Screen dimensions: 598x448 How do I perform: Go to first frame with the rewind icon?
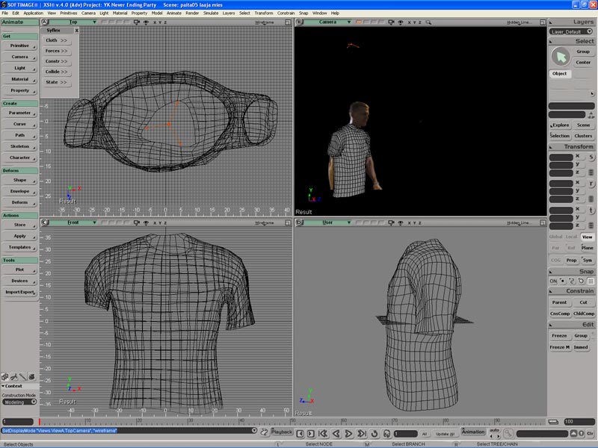click(x=324, y=434)
